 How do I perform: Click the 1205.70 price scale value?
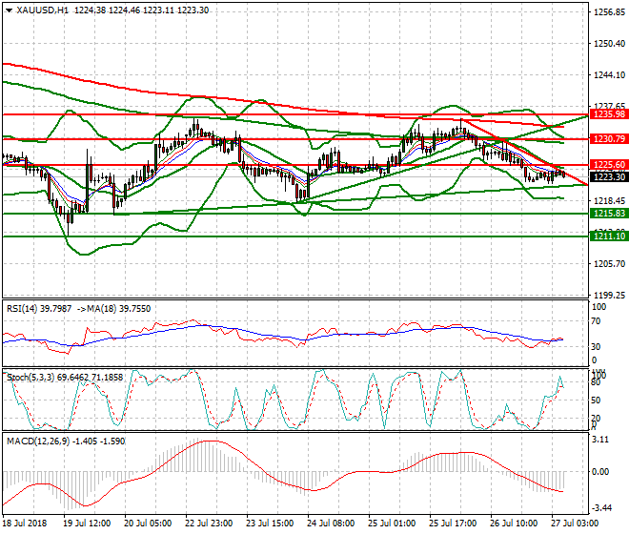(609, 264)
